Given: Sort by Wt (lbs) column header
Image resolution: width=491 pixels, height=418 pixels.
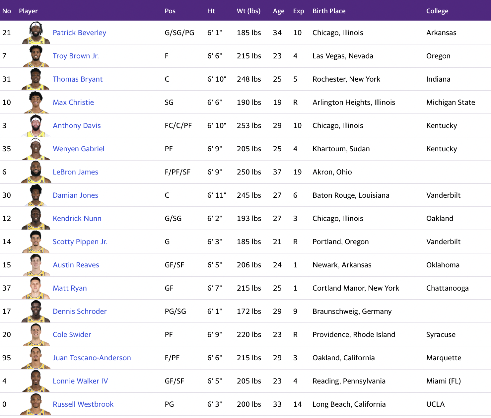Looking at the screenshot, I should [248, 11].
